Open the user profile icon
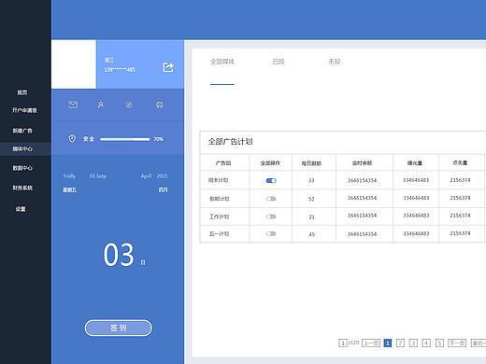486x364 pixels. [101, 105]
